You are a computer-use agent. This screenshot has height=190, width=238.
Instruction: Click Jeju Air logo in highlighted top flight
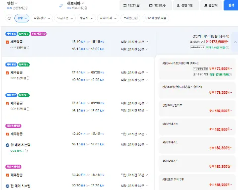(x=7, y=42)
